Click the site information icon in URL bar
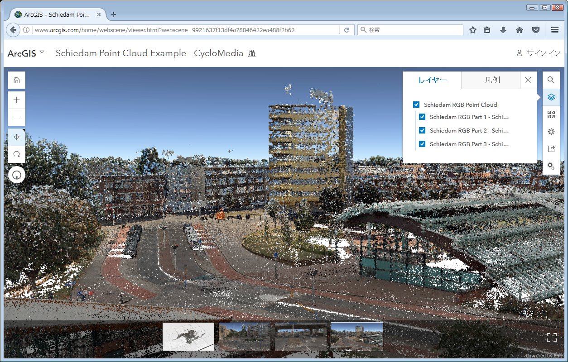The width and height of the screenshot is (568, 362). pyautogui.click(x=27, y=30)
